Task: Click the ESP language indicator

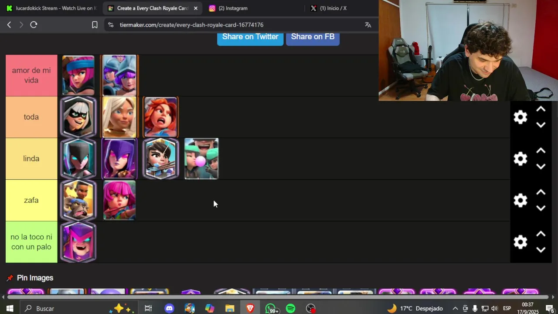Action: click(x=507, y=308)
